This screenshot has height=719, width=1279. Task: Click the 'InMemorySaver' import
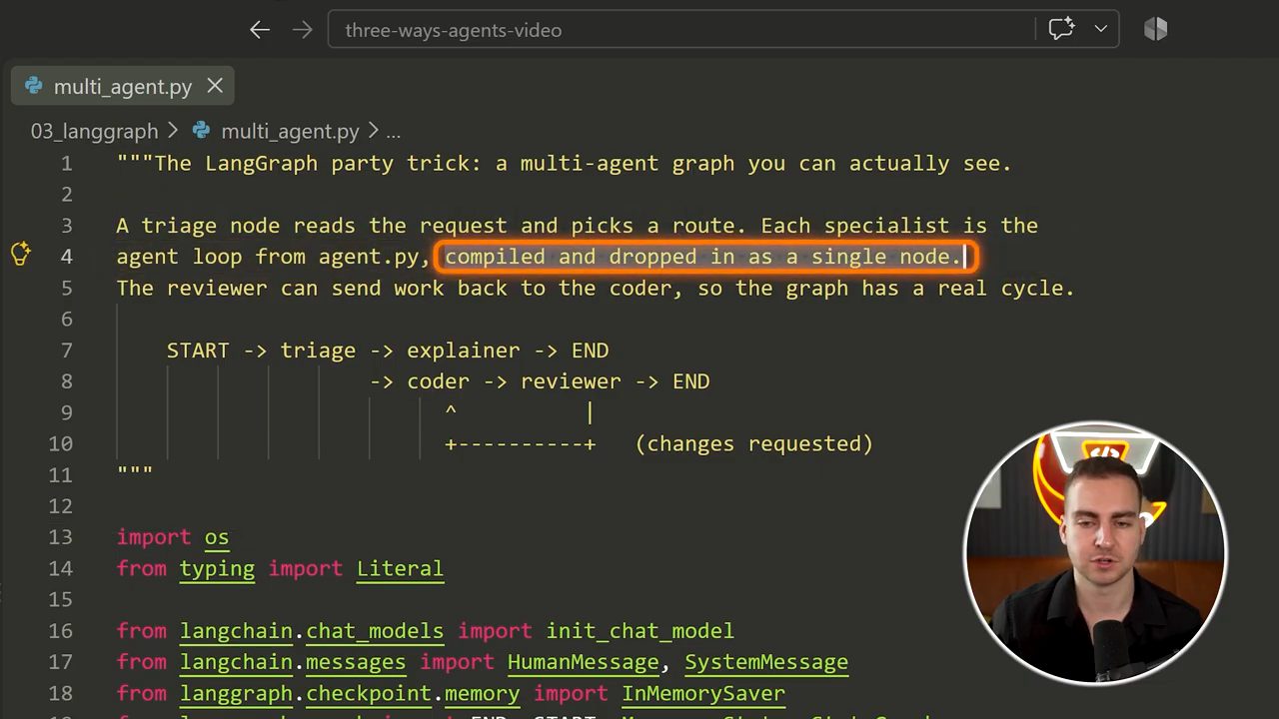703,693
